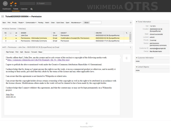Screen dimensions: 171x129
Task: Open starred watched tickets eye icon
Action: pos(12,3)
